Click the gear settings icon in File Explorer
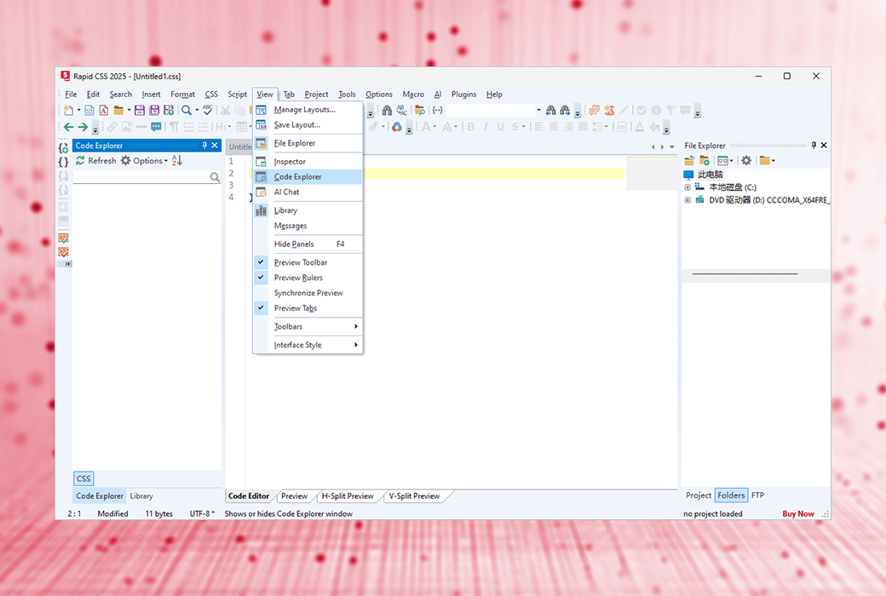This screenshot has height=596, width=886. tap(746, 160)
